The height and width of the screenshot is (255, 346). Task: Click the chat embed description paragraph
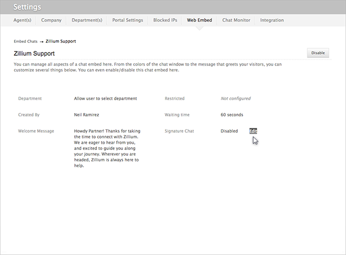[148, 67]
